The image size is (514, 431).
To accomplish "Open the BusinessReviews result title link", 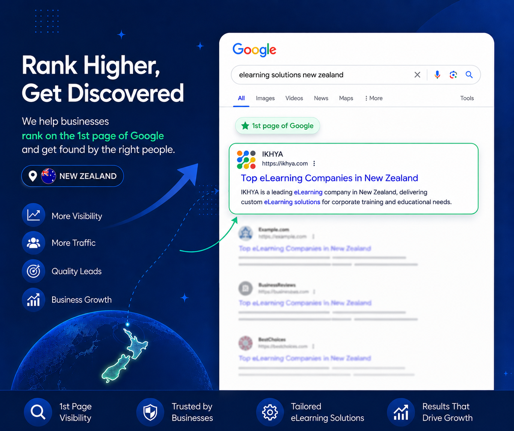I will 305,303.
